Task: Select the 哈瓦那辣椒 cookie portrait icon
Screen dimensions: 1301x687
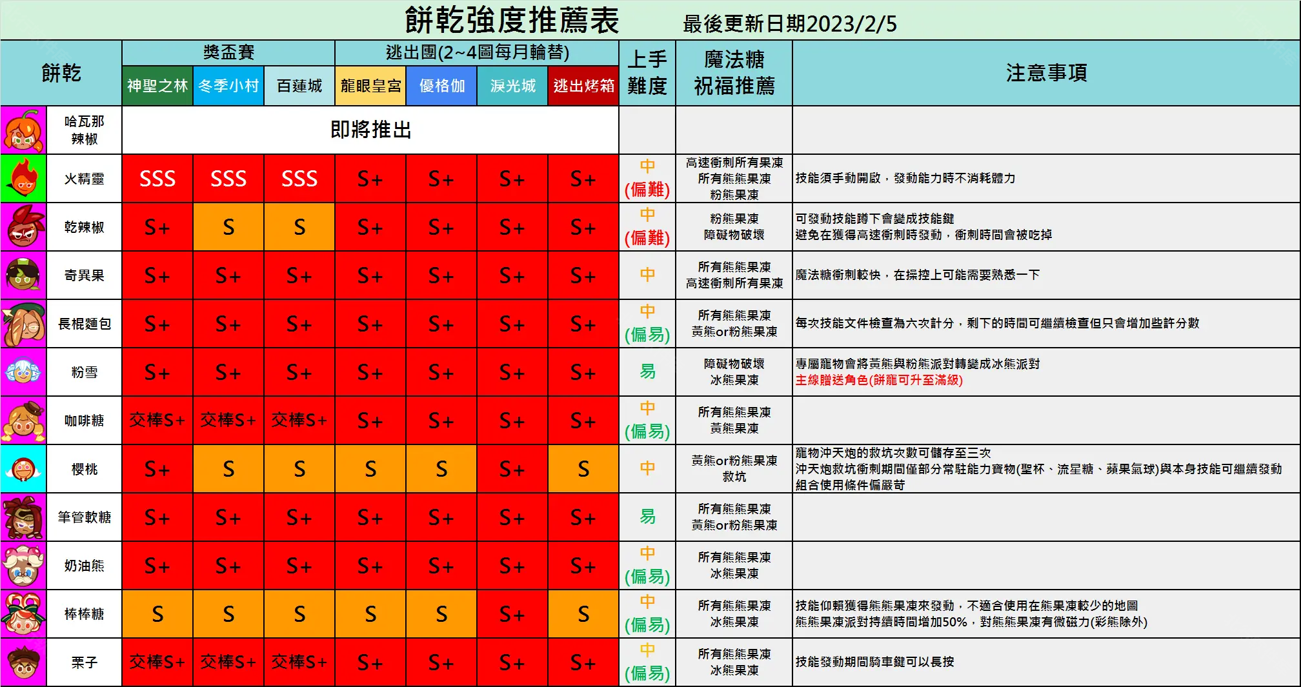Action: 23,130
